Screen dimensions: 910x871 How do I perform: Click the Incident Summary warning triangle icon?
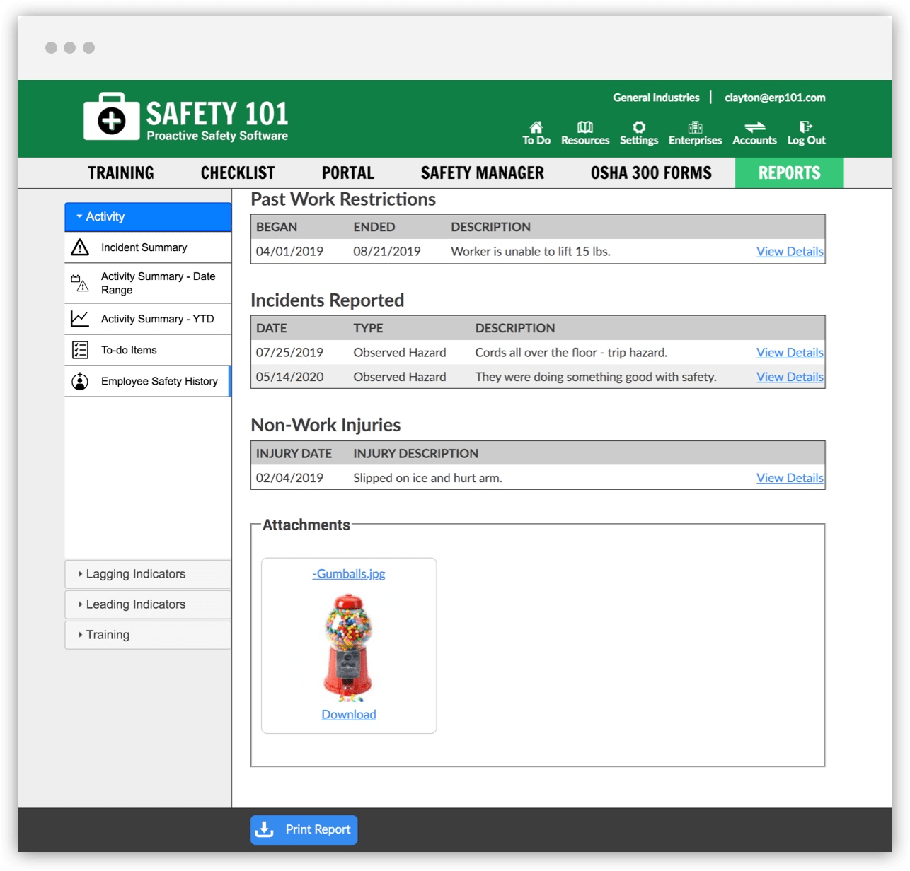click(x=80, y=247)
